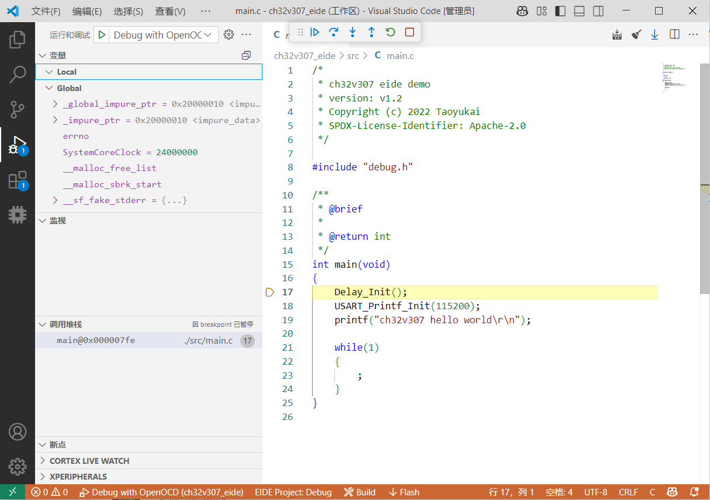This screenshot has width=710, height=500.
Task: Open the Extensions view
Action: (18, 180)
